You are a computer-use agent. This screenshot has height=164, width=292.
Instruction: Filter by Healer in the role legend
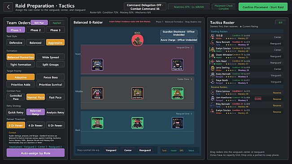pos(174,151)
